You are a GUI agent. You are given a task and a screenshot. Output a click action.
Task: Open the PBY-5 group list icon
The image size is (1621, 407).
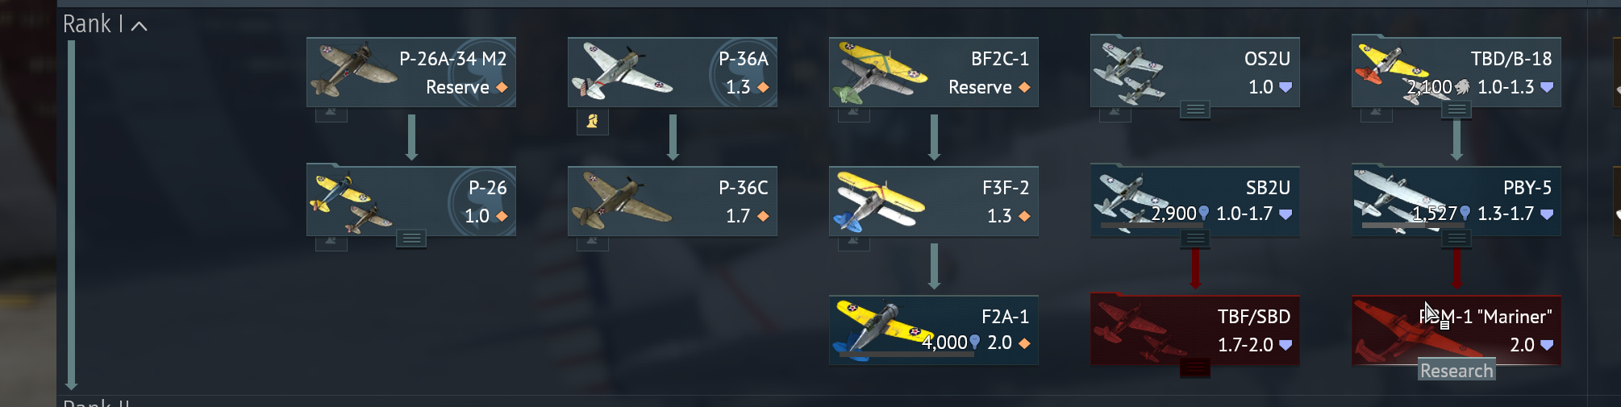coord(1456,239)
